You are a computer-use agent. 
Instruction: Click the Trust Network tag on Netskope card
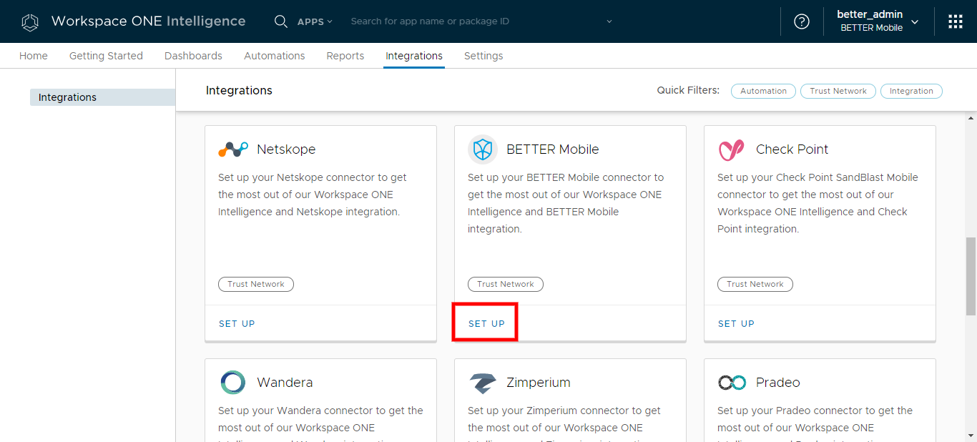pos(256,284)
